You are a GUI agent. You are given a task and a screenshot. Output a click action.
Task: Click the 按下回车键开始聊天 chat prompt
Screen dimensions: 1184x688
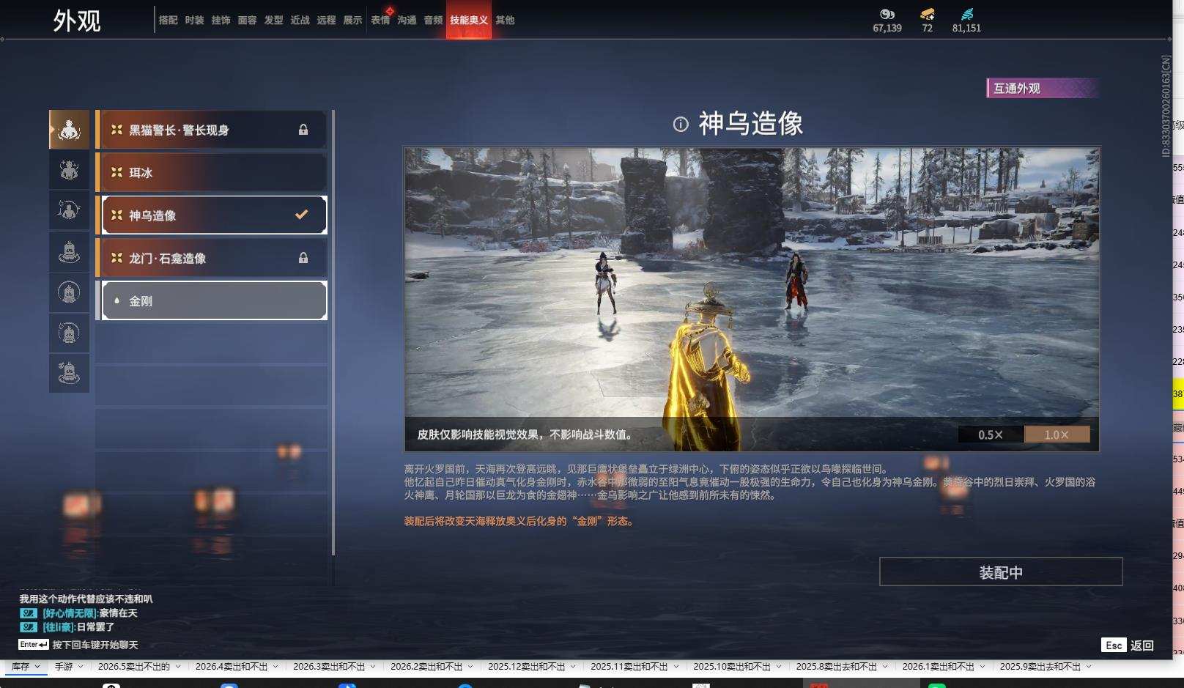(x=95, y=645)
